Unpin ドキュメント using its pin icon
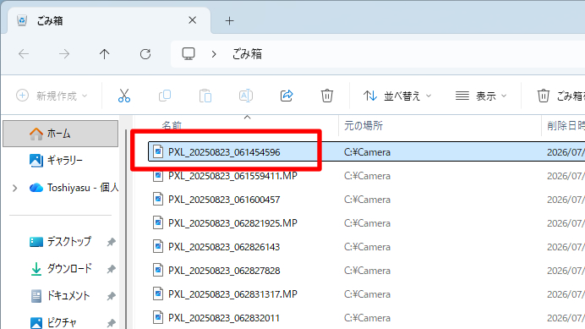Viewport: 585px width, 329px height. 111,296
